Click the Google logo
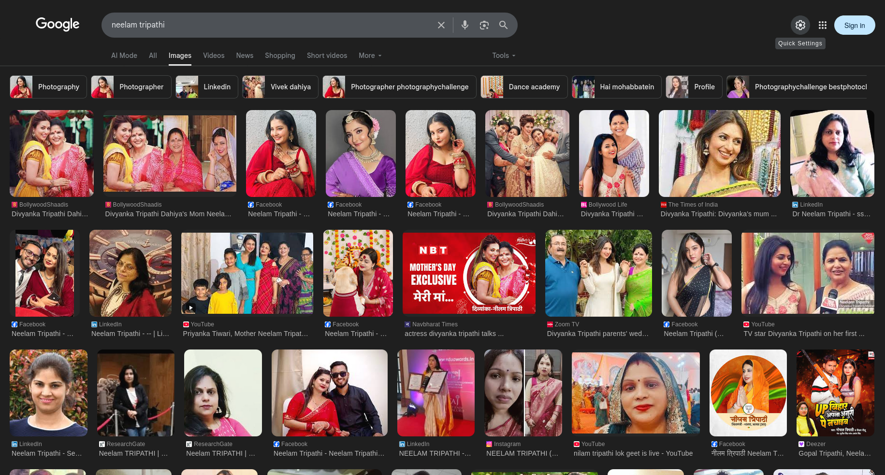The height and width of the screenshot is (475, 885). 57,24
